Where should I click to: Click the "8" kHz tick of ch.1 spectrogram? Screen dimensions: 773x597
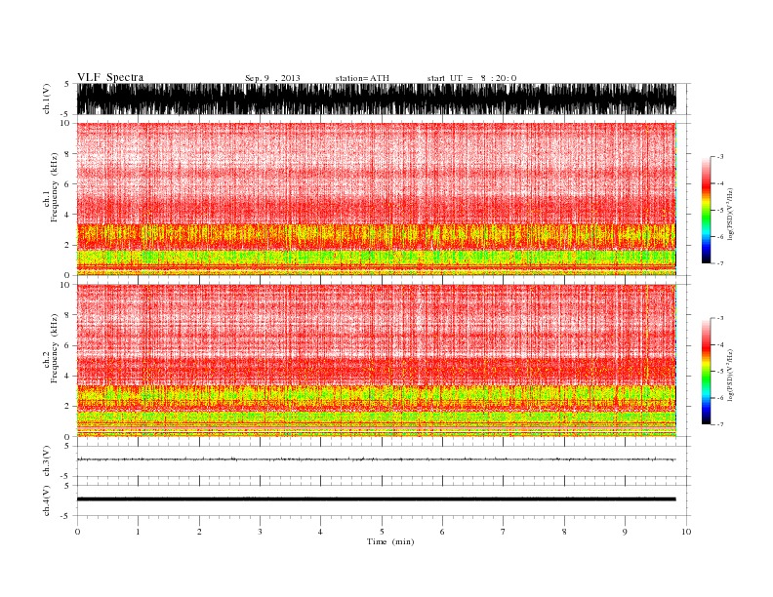click(x=67, y=154)
